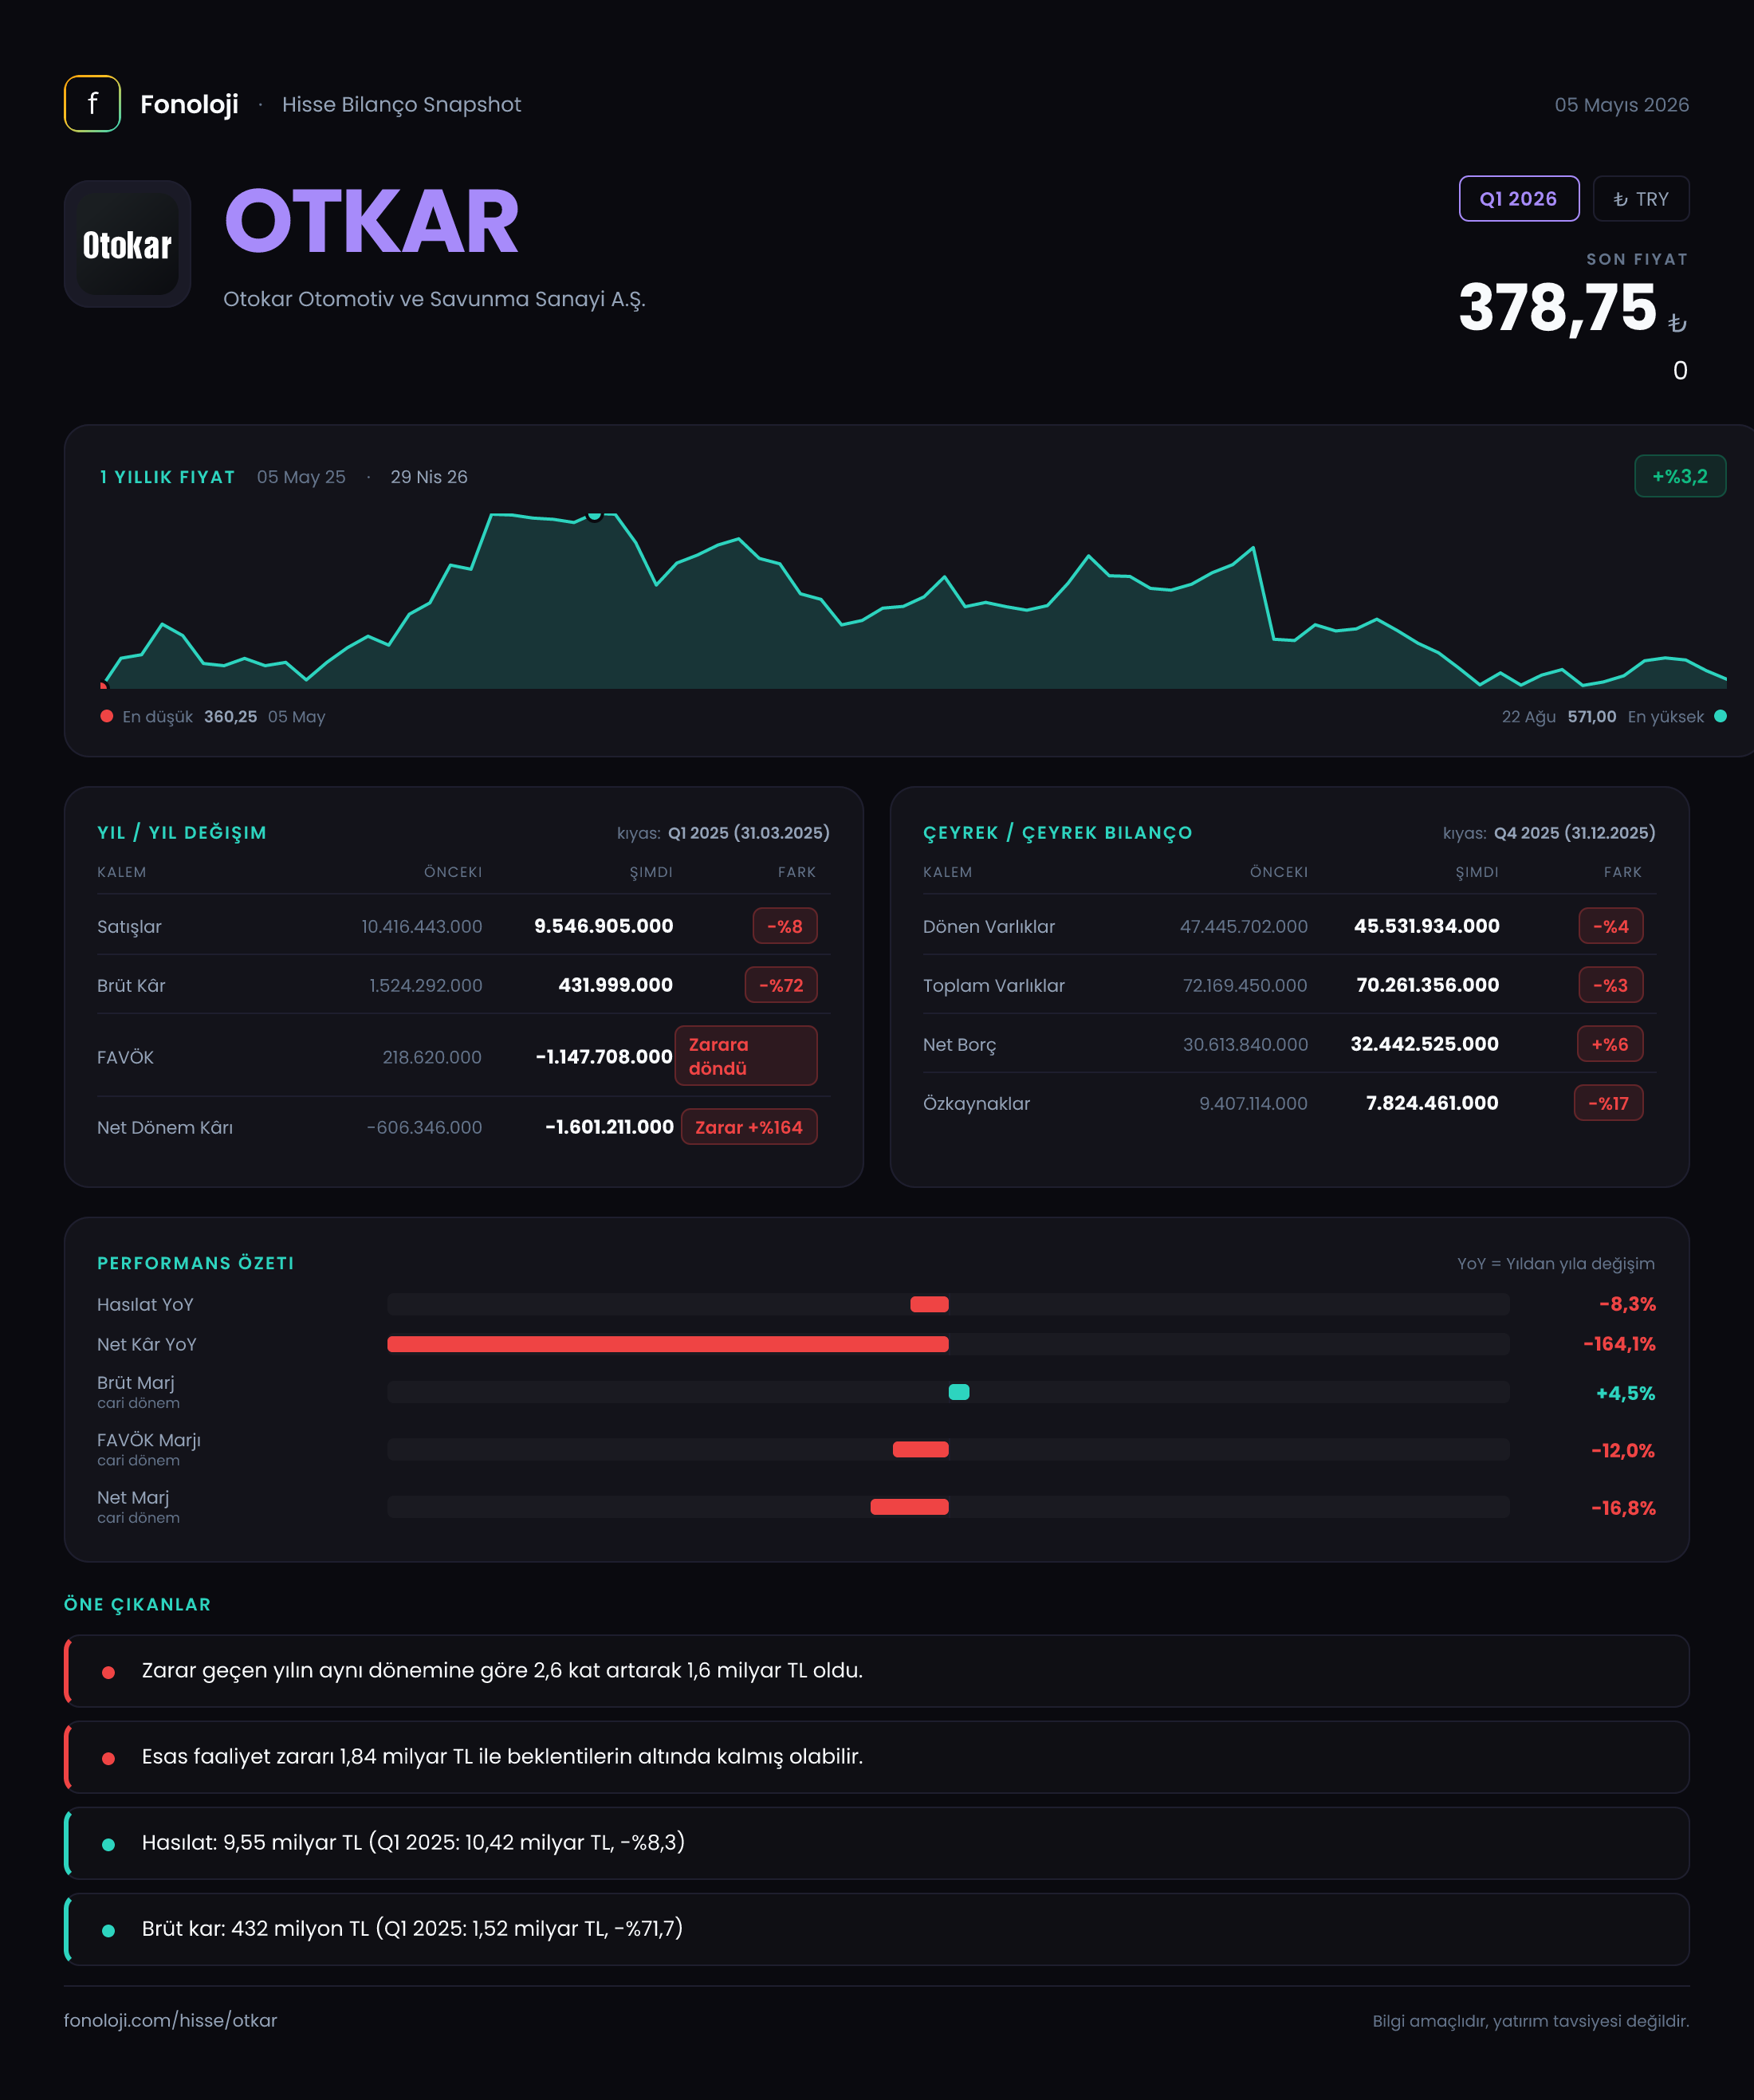Click the 'Zarara döndü' FAVÖK badge
This screenshot has width=1754, height=2100.
[x=746, y=1056]
